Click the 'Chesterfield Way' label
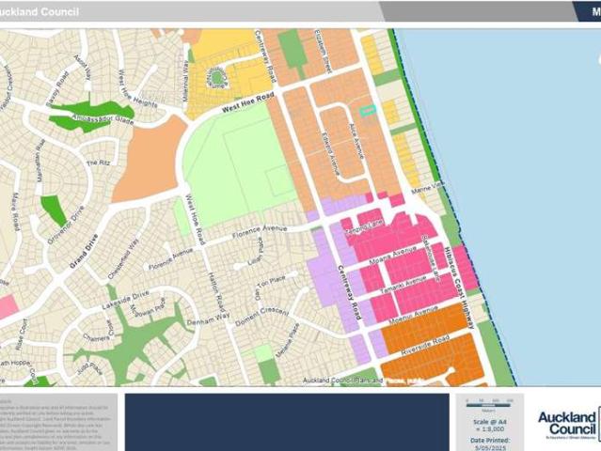601x451 pixels. coord(124,258)
